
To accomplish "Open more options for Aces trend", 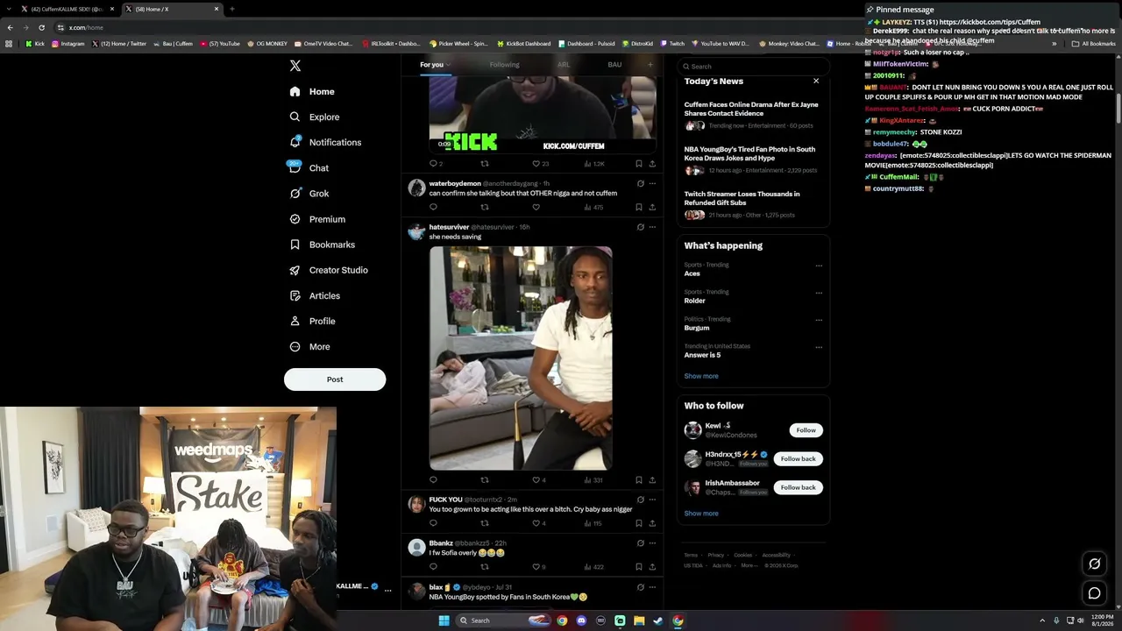I will click(x=819, y=266).
